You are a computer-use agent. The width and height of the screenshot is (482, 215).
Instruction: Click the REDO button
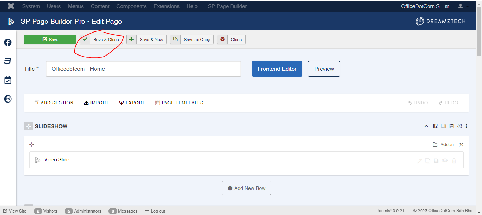448,103
